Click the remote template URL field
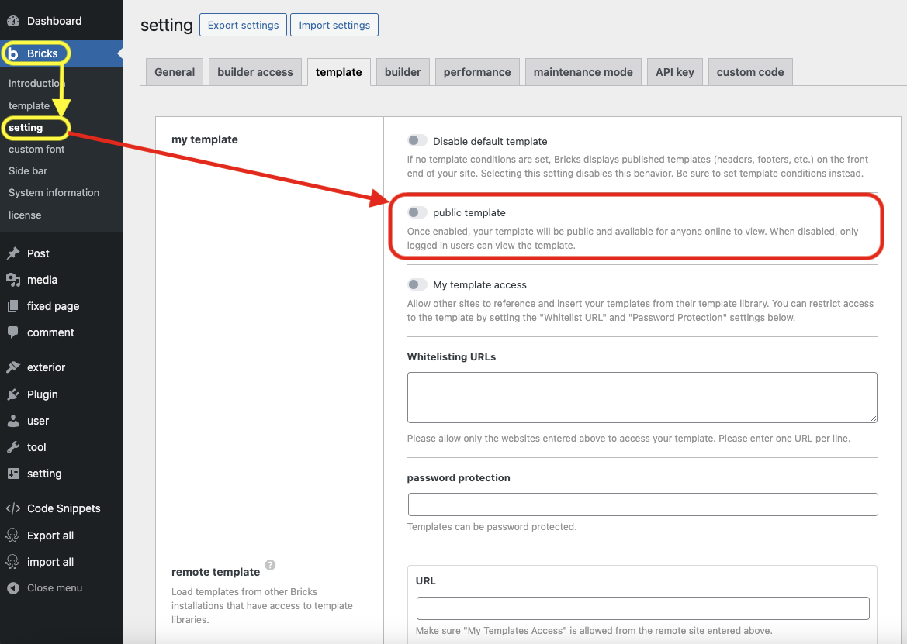 tap(642, 608)
